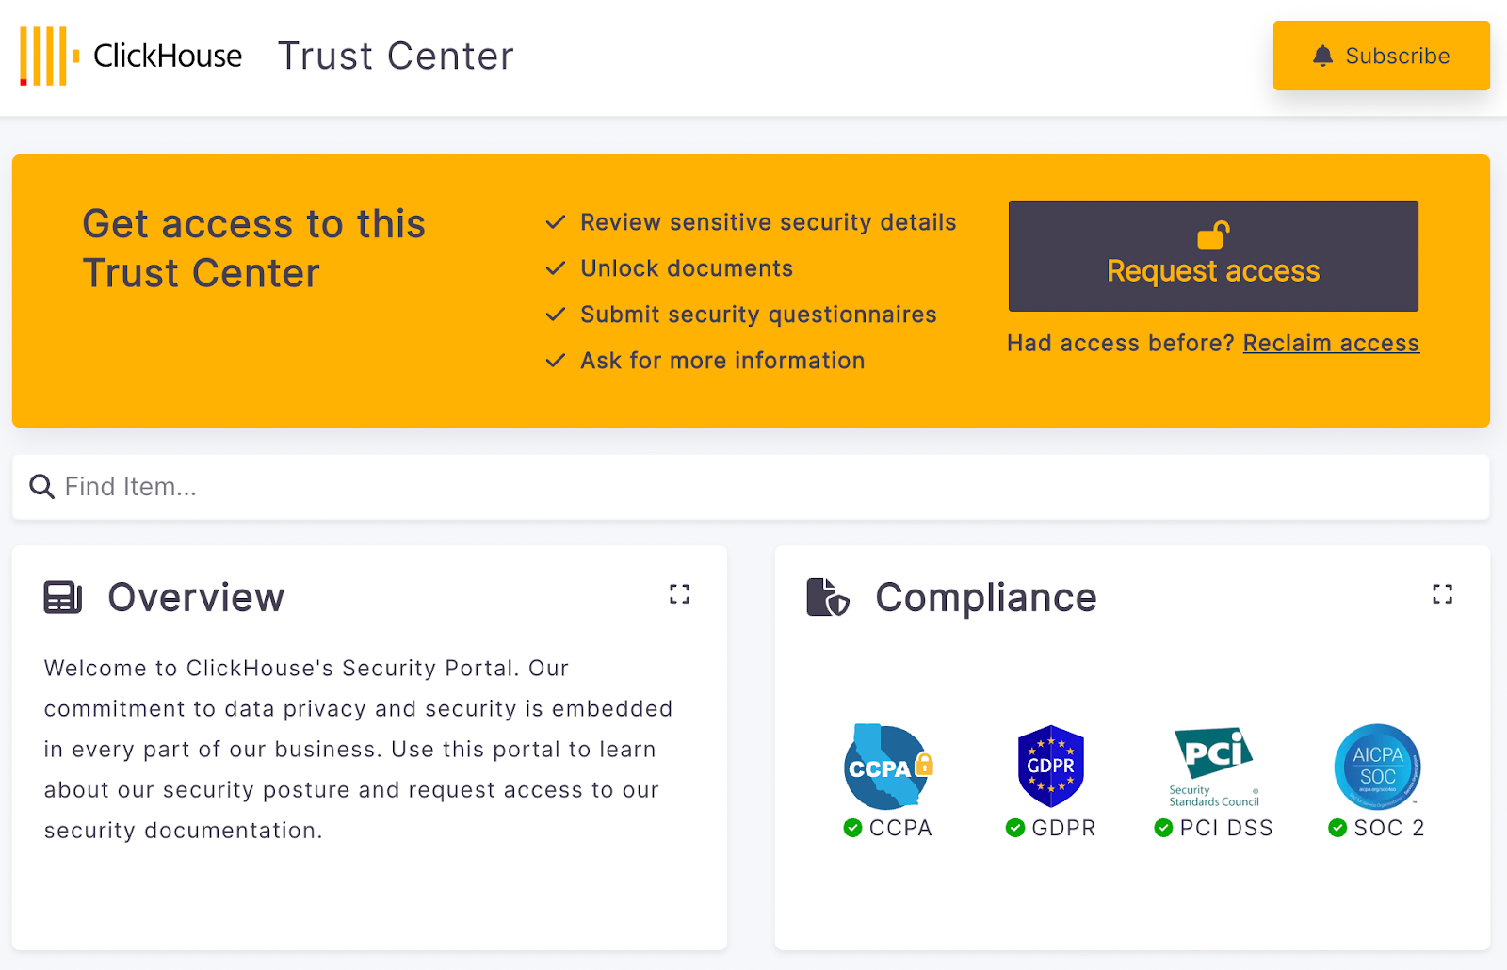Open the PCI Security Standards badge
The width and height of the screenshot is (1507, 970).
[1214, 767]
